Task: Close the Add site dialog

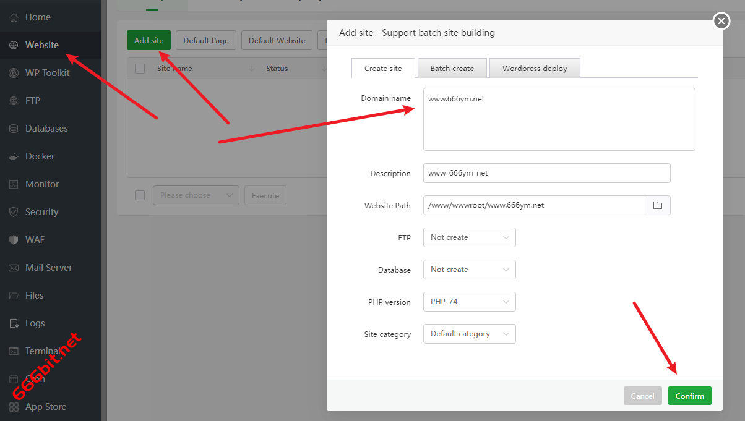Action: pyautogui.click(x=721, y=21)
